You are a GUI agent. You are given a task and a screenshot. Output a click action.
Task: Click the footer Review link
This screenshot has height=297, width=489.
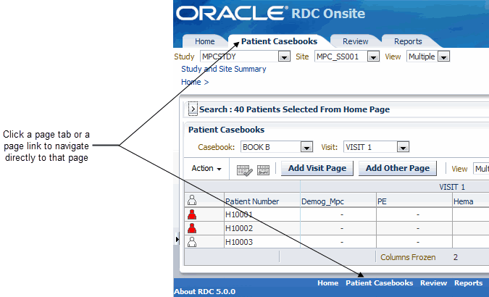click(433, 283)
